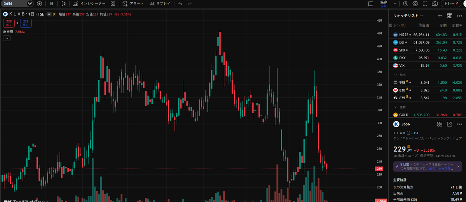Image resolution: width=466 pixels, height=202 pixels.
Task: Open KLAB external link icon in details
Action: tap(408, 133)
